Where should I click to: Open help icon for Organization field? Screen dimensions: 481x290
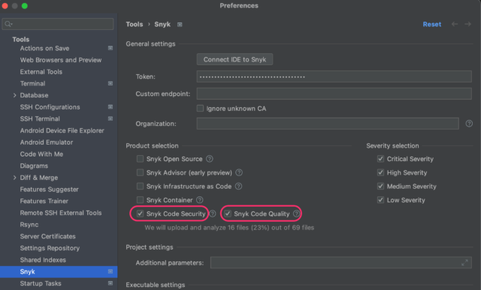point(469,124)
